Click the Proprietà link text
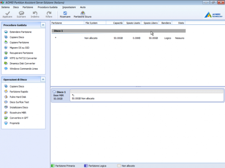 [x=14, y=123]
